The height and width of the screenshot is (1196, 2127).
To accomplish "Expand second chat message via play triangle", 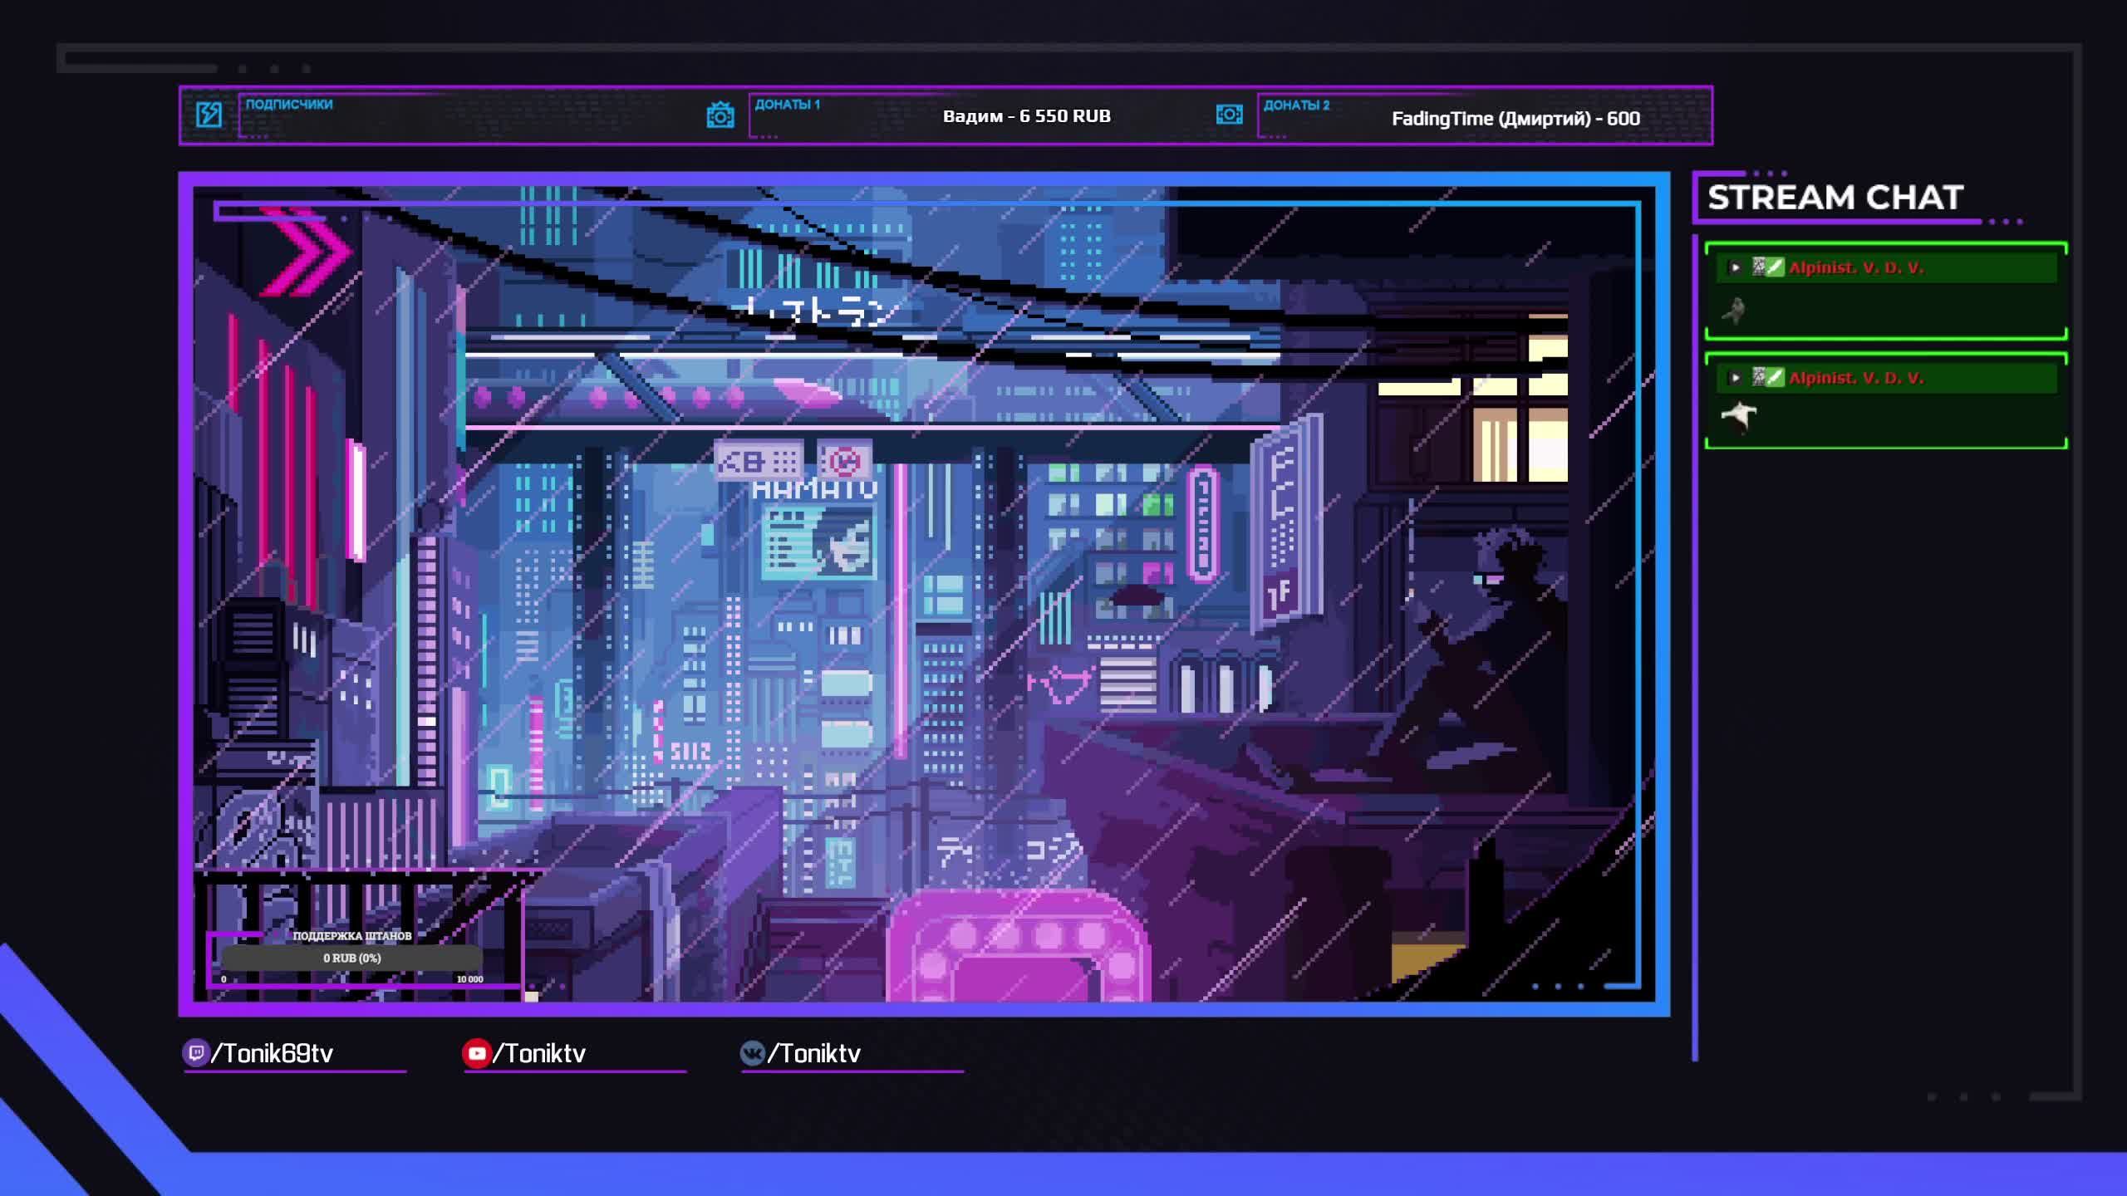I will 1735,378.
